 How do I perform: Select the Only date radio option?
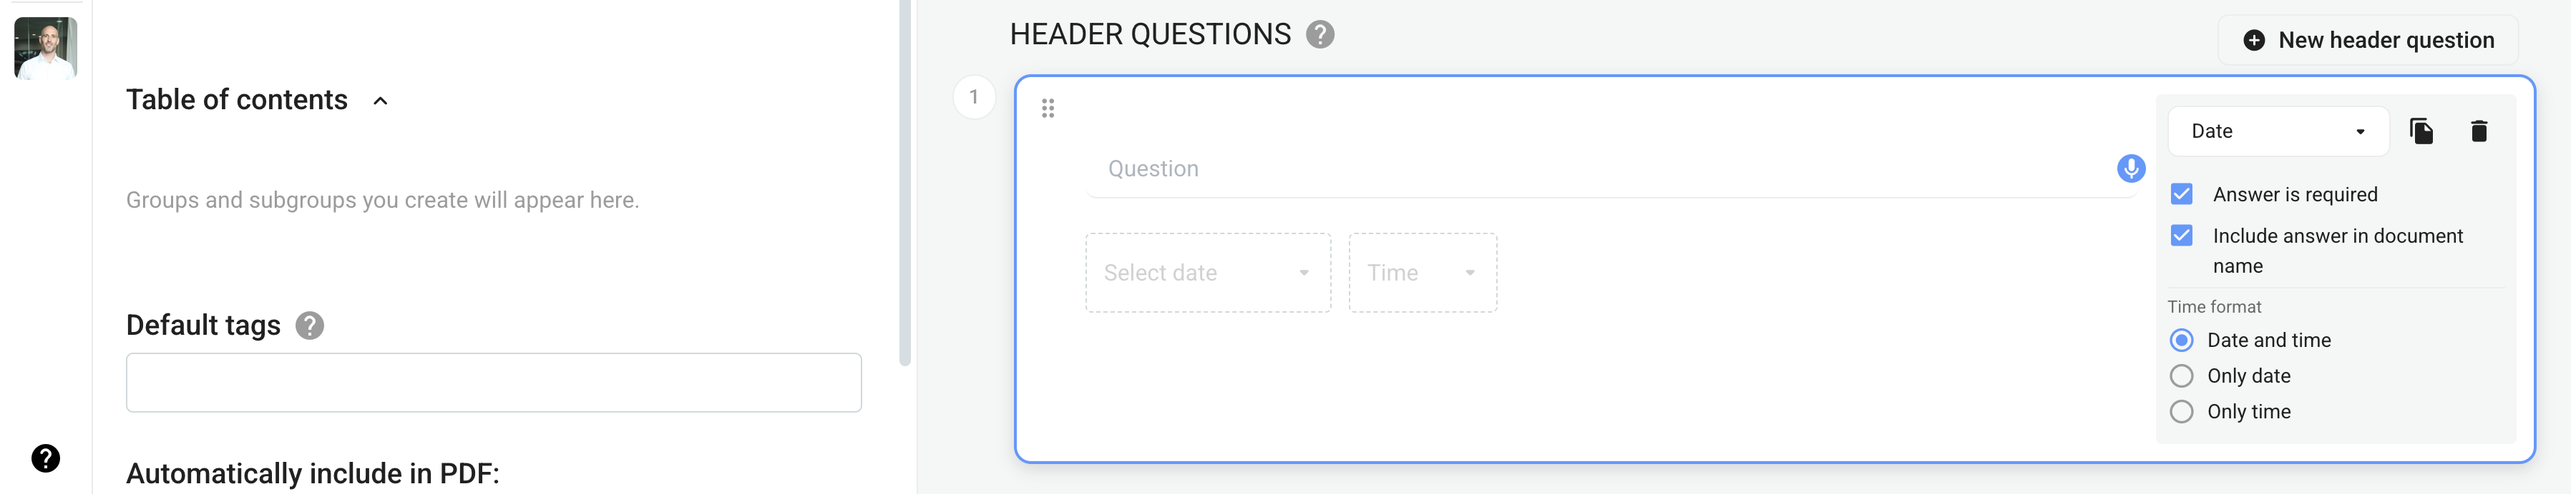click(2182, 376)
